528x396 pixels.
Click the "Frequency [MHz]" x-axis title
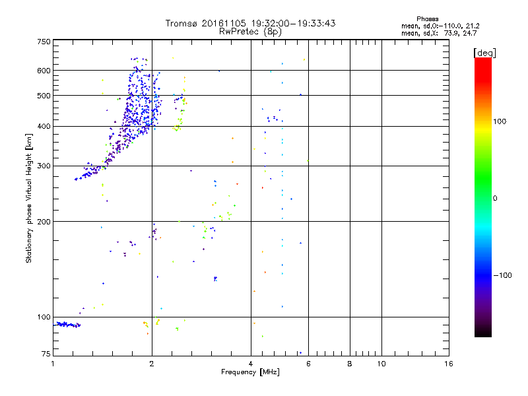point(250,372)
